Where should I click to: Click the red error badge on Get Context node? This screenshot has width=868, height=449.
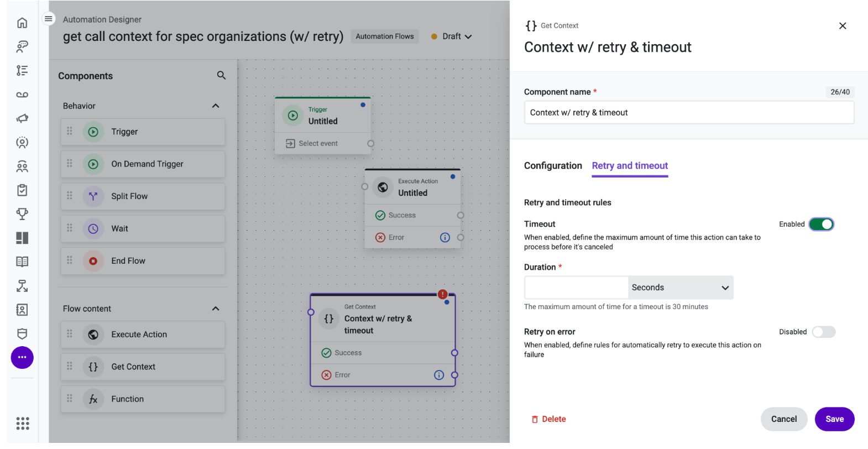[x=443, y=294]
